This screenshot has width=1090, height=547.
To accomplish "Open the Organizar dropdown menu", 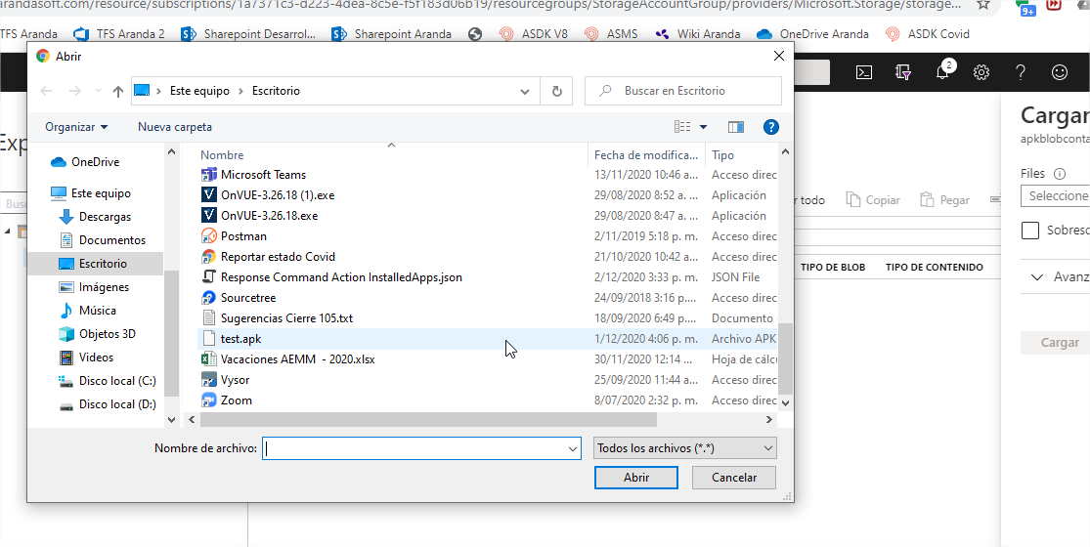I will click(76, 127).
